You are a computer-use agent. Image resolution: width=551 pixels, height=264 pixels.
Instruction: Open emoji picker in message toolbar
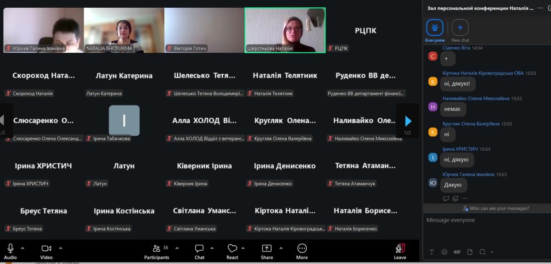pos(444,252)
